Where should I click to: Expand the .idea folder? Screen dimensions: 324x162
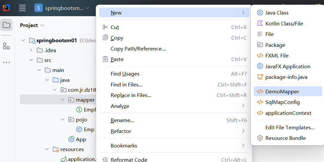(31, 50)
